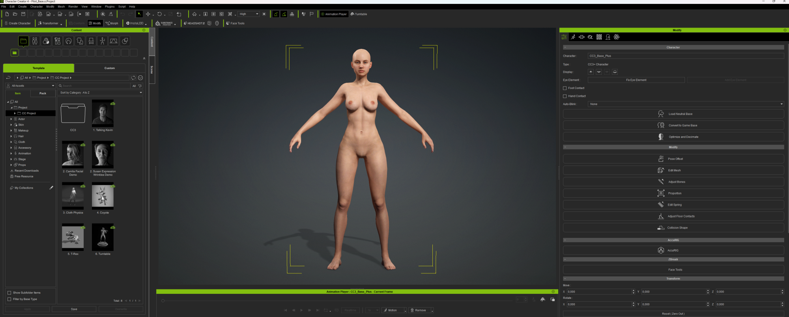Screen dimensions: 789x317
Task: Click the Headshot 2 plugin button
Action: coord(194,23)
